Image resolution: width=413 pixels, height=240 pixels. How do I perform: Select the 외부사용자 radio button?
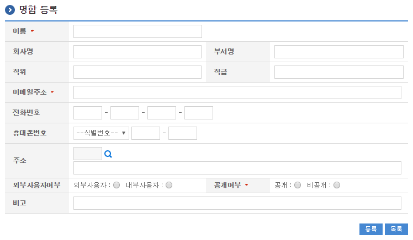[x=117, y=185]
